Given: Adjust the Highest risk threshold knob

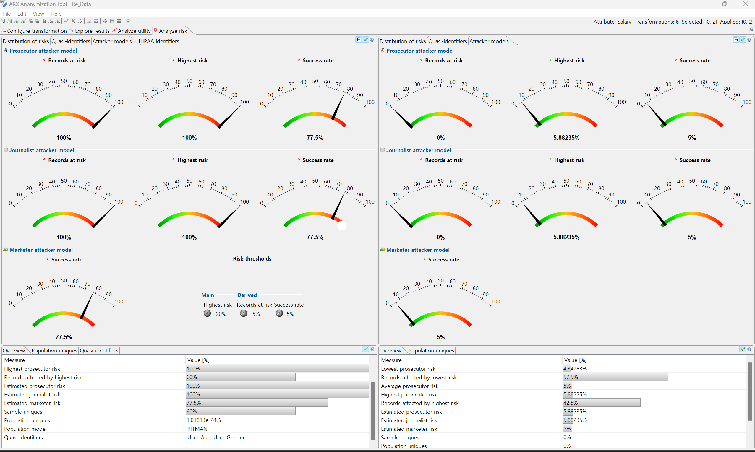Looking at the screenshot, I should pyautogui.click(x=207, y=313).
